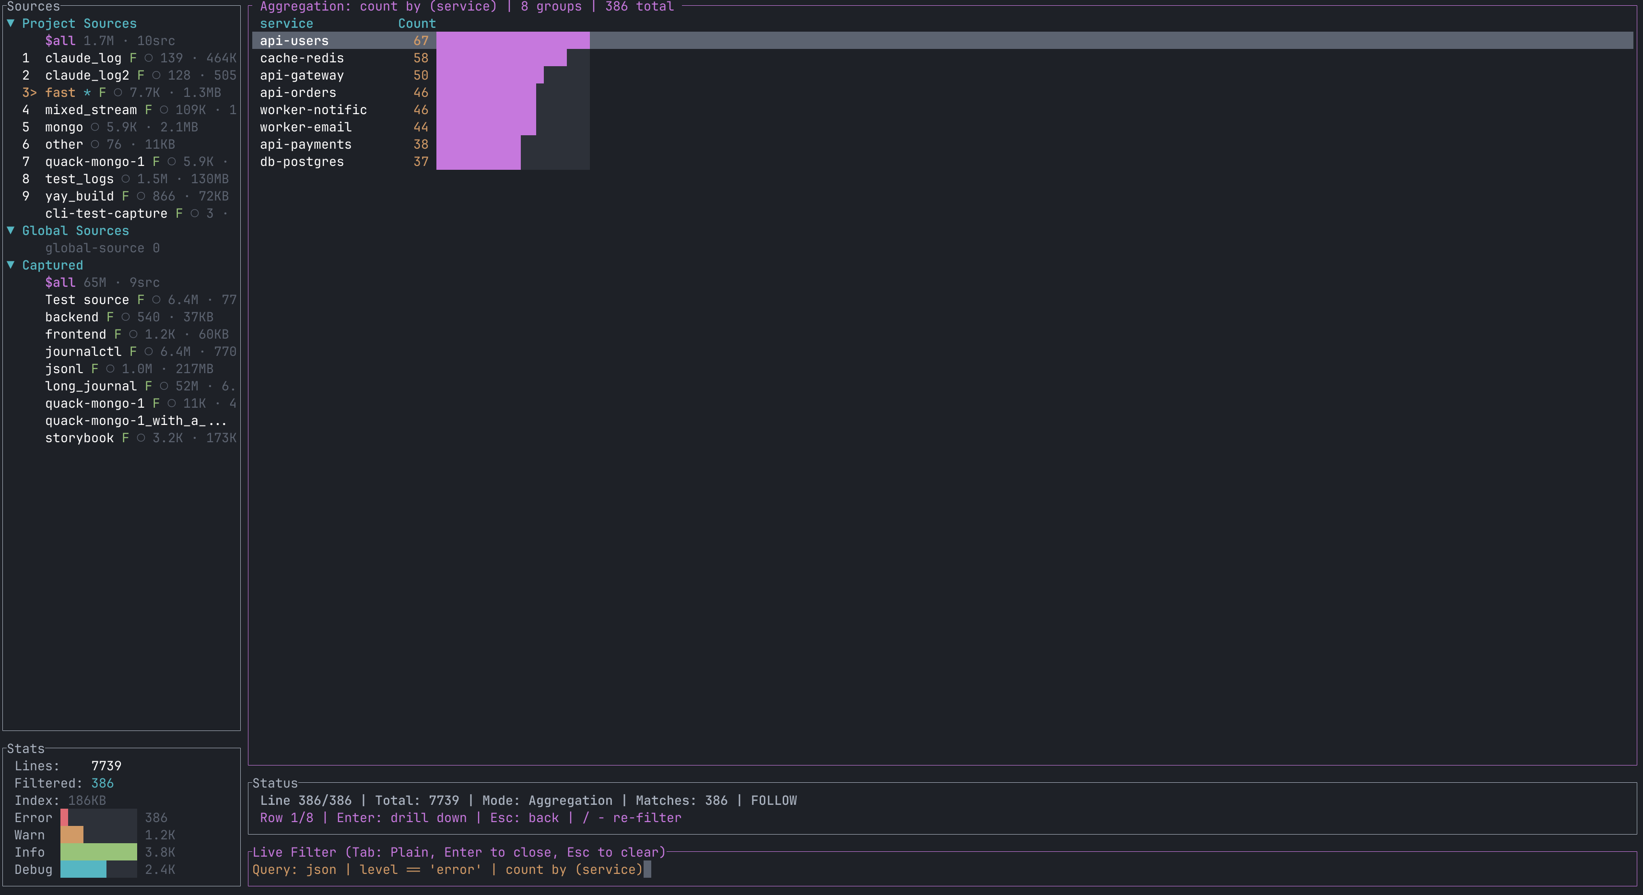Viewport: 1643px width, 895px height.
Task: Click into the Live Filter query input
Action: tap(943, 870)
